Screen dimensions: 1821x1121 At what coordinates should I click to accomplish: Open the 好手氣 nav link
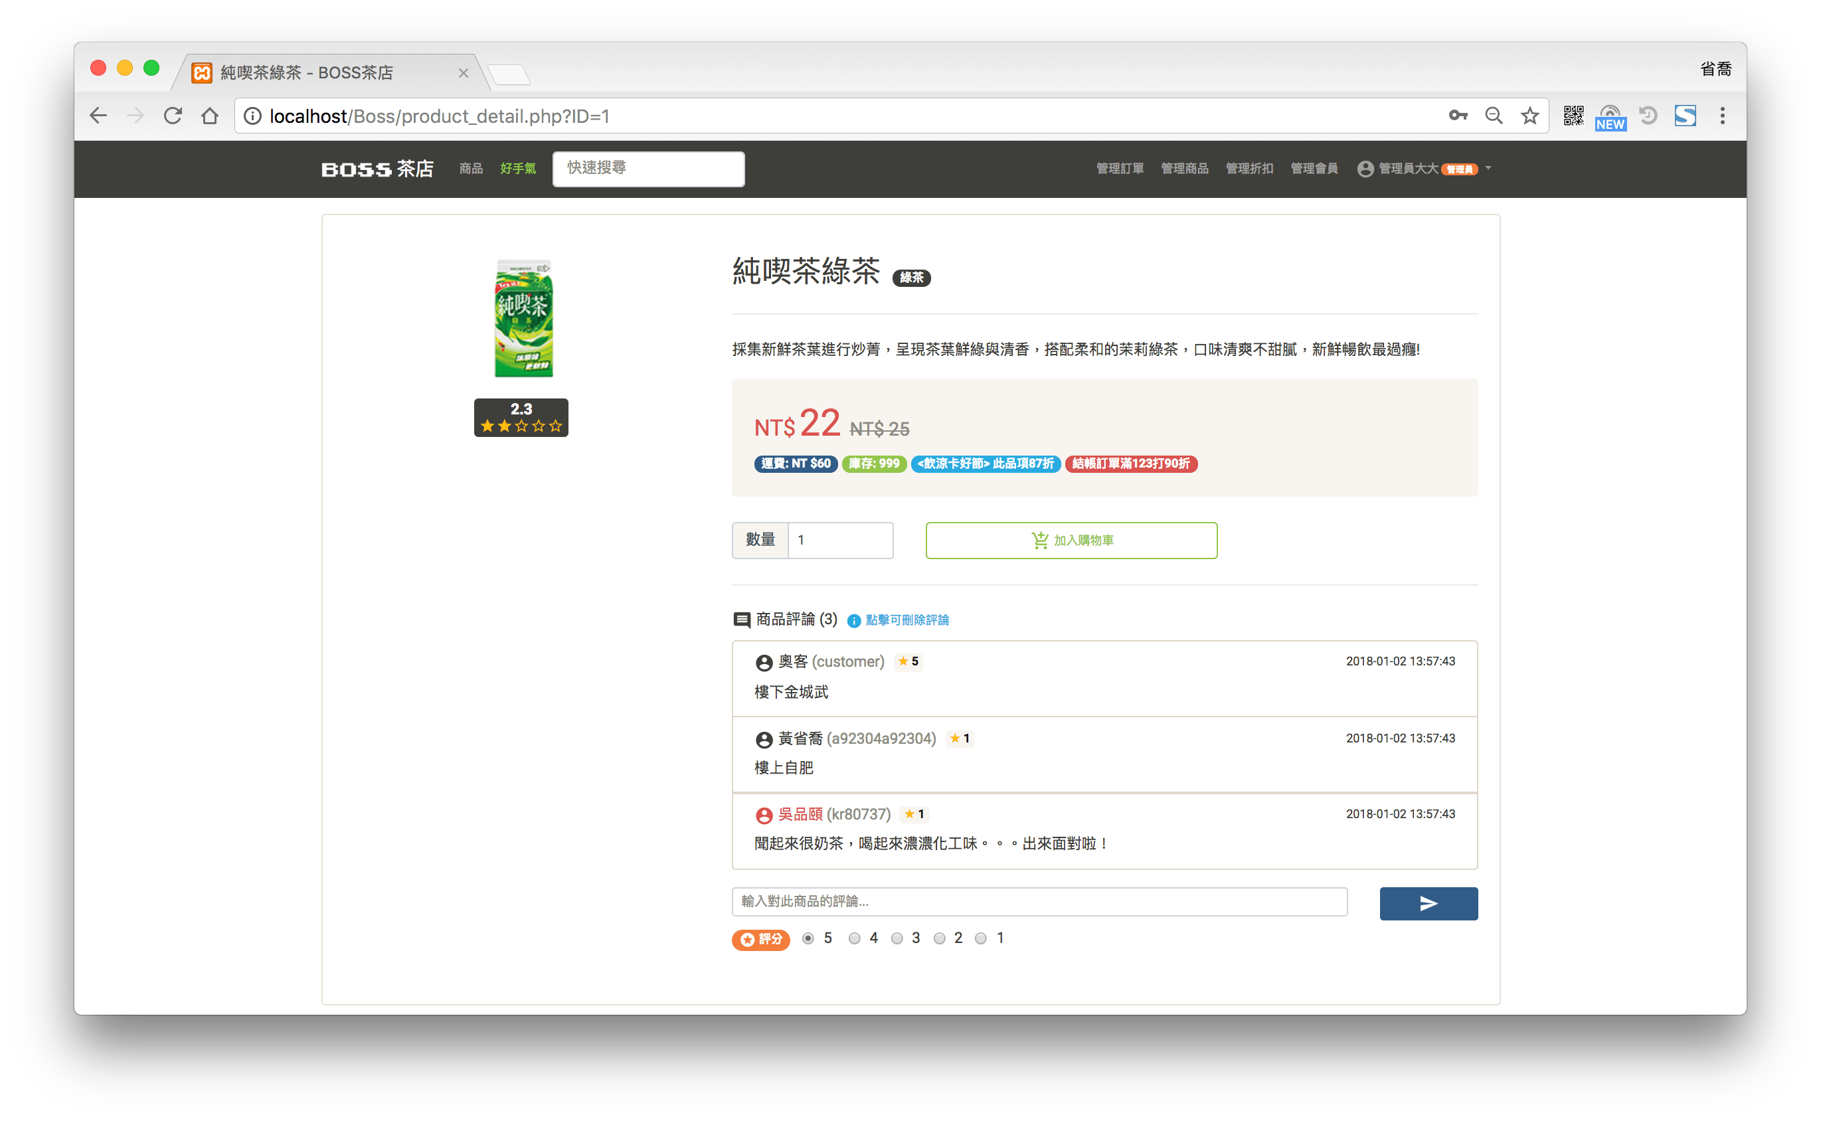click(x=517, y=169)
